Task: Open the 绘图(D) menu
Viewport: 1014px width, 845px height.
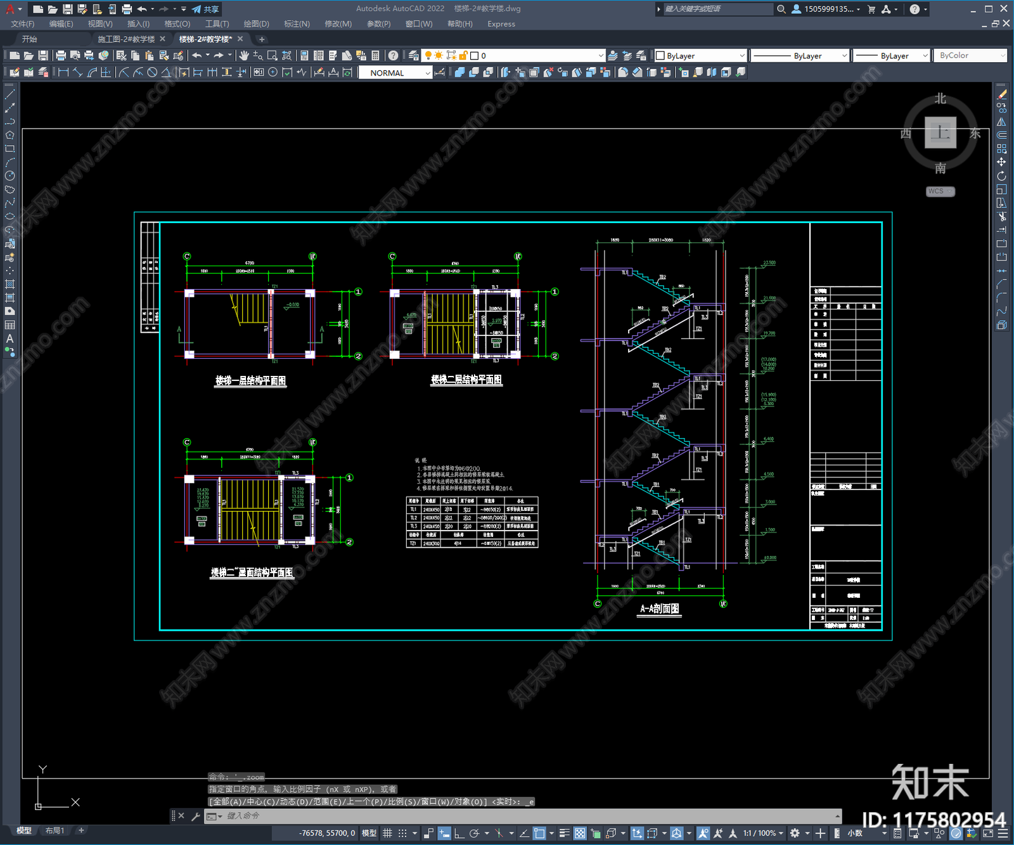Action: (256, 24)
